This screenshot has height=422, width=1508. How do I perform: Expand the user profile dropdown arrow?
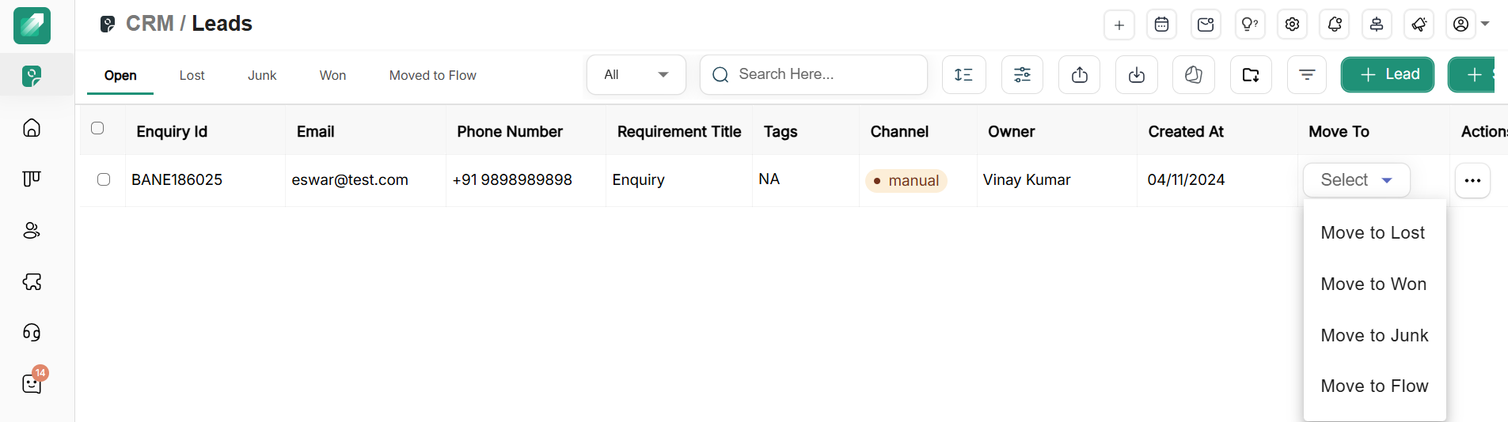[1485, 24]
